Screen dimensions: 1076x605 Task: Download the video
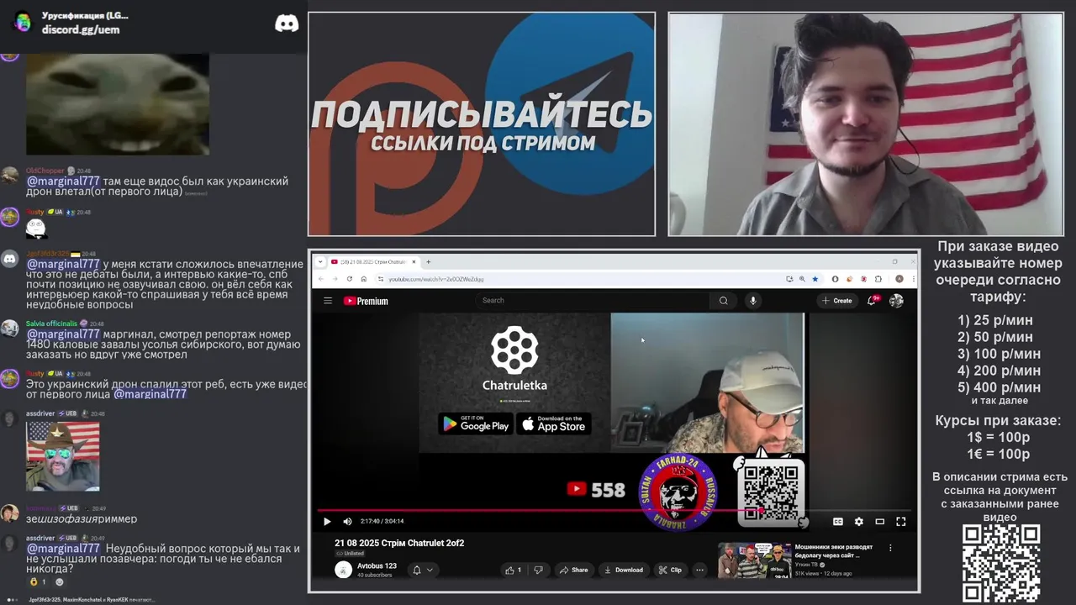coord(624,570)
